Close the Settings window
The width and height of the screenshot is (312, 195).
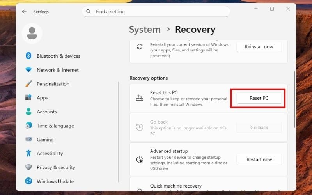pos(288,9)
